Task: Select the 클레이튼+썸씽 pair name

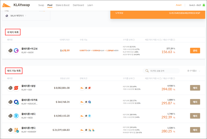Action: coord(28,86)
